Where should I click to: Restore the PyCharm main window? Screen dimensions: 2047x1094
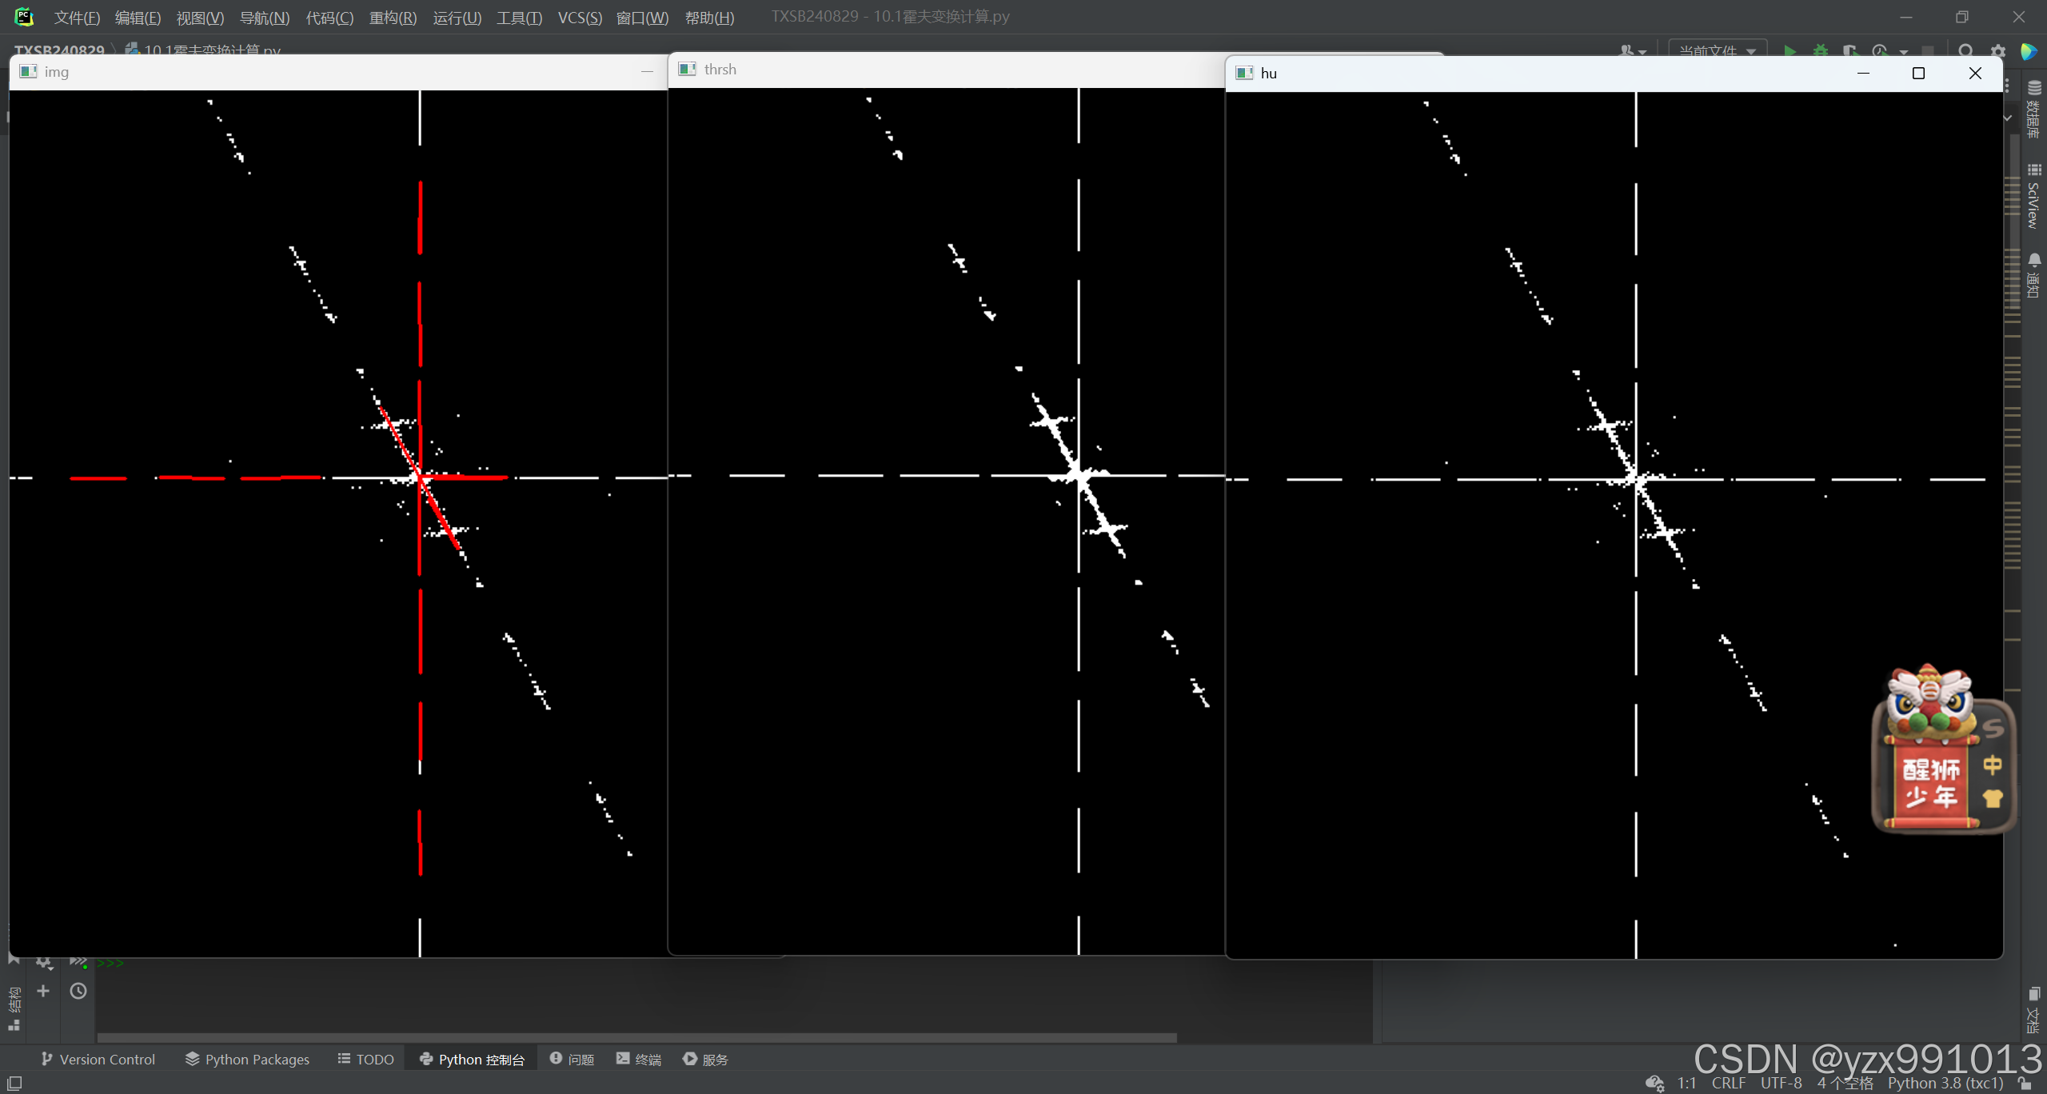pos(1961,17)
